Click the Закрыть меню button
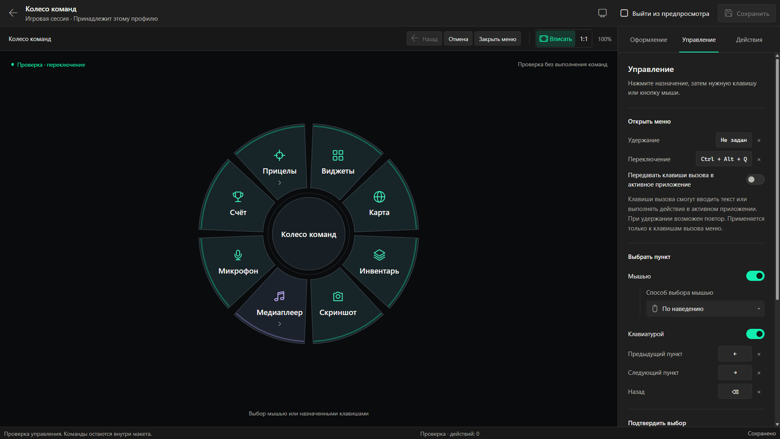 pos(497,39)
